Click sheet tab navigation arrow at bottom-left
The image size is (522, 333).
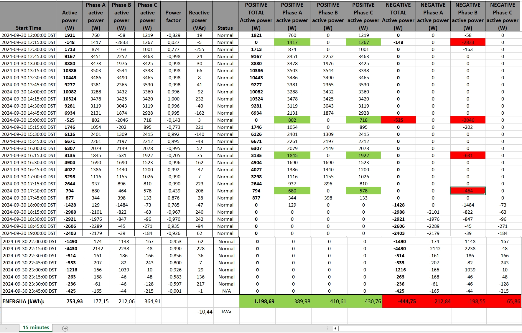[6, 328]
